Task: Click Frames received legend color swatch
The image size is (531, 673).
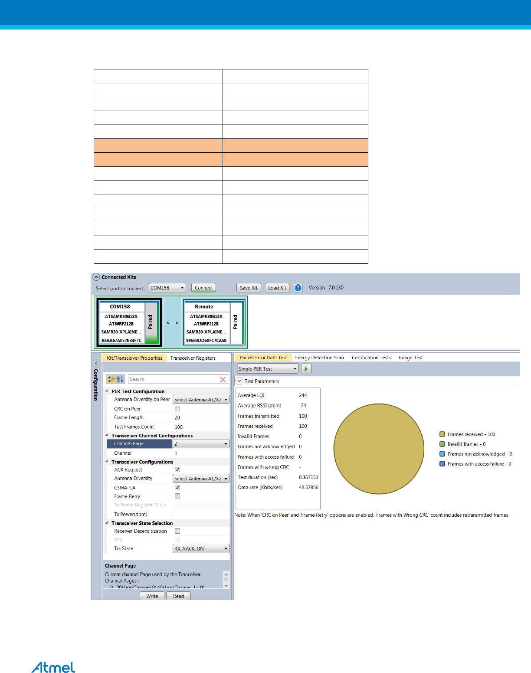Action: [x=442, y=434]
